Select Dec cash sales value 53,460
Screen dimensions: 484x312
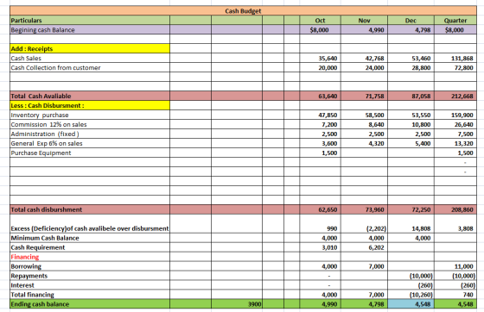pos(411,58)
